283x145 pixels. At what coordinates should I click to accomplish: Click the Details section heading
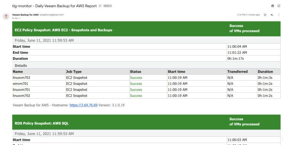(21, 66)
